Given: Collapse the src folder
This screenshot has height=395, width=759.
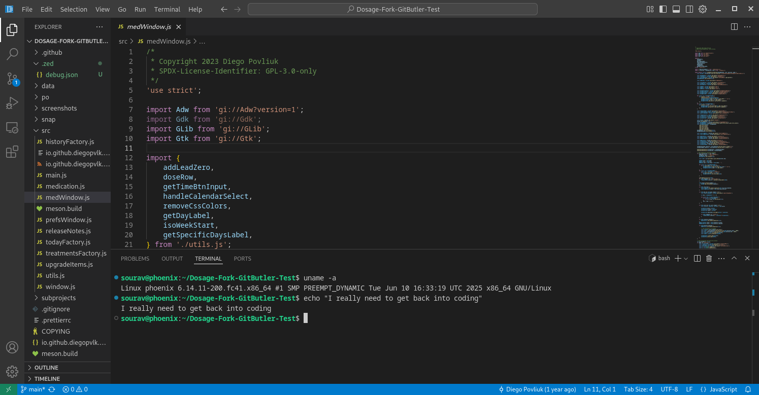Looking at the screenshot, I should click(47, 130).
